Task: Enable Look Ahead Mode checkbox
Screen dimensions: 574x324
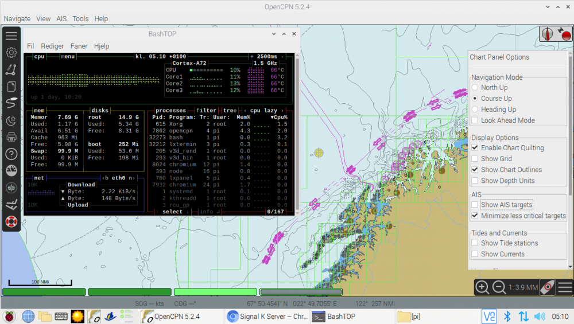Action: click(x=475, y=120)
